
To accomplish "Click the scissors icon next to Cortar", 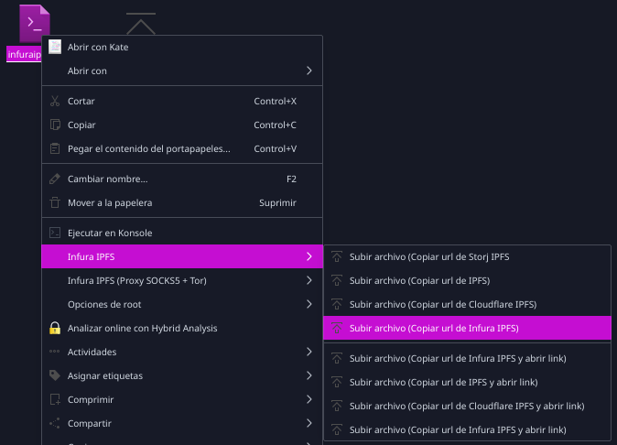I will (x=55, y=101).
